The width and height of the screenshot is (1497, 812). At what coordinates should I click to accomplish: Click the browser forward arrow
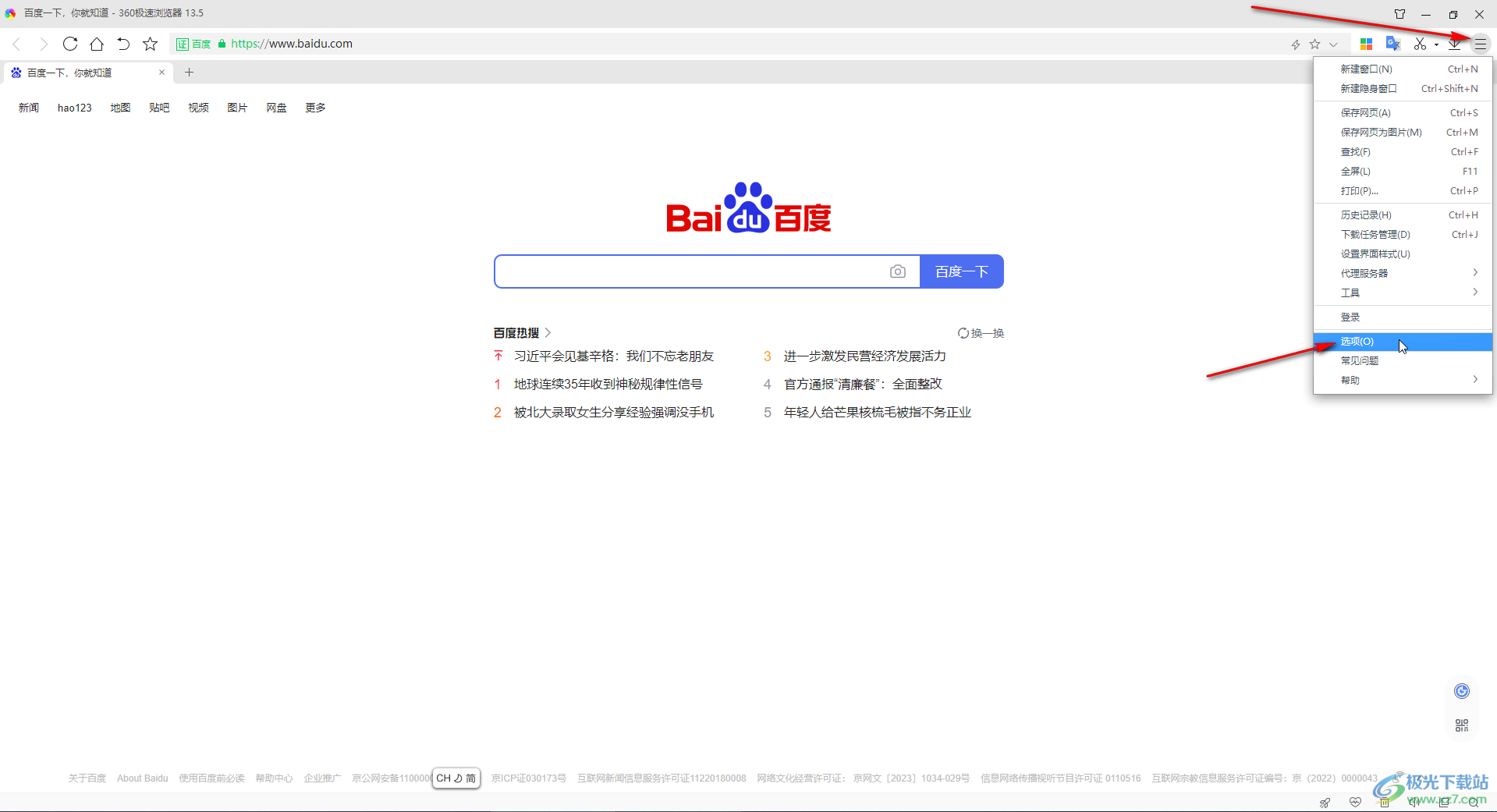point(44,44)
